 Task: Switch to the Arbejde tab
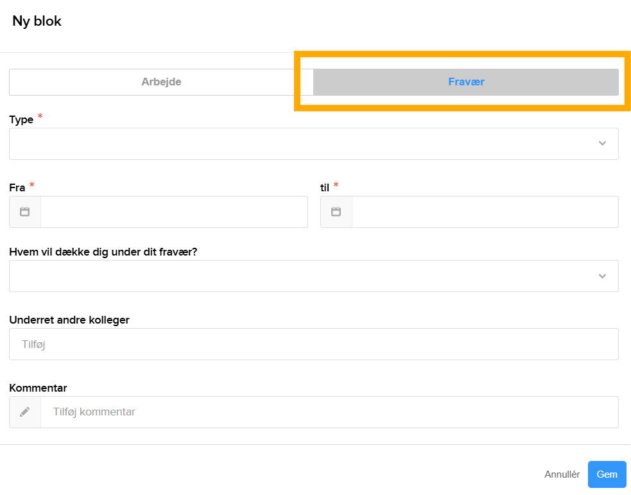point(161,82)
